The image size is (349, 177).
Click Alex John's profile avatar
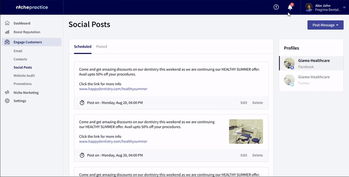309,7
